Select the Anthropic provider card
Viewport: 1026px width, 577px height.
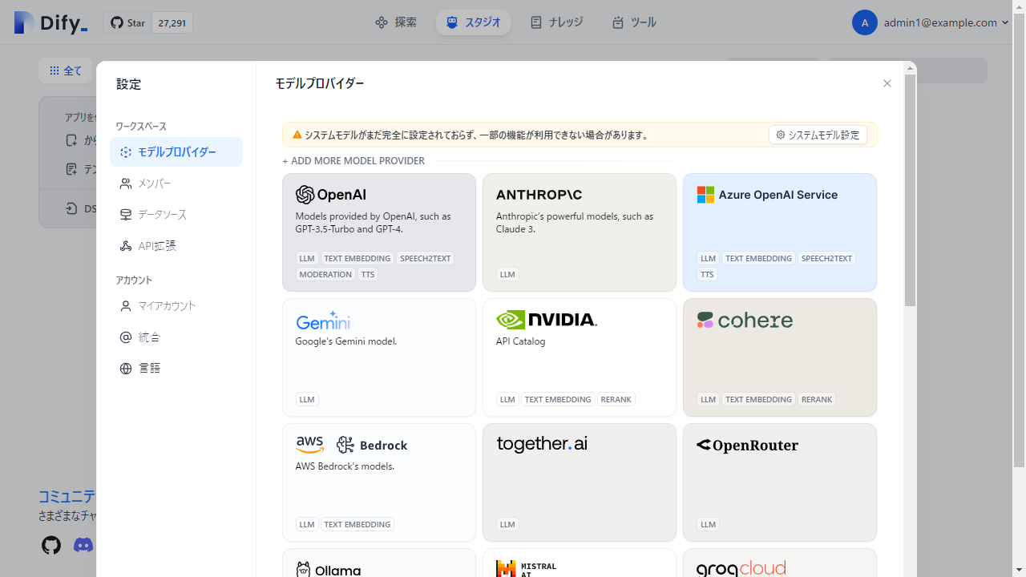(x=580, y=232)
